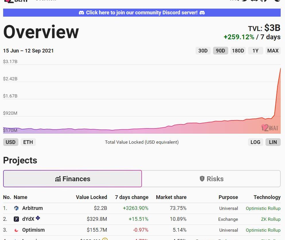Click the chart icon in Finances tab
This screenshot has height=240, width=285.
coord(58,179)
